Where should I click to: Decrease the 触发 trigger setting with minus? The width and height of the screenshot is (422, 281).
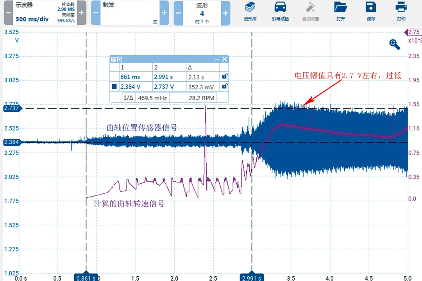tap(96, 13)
